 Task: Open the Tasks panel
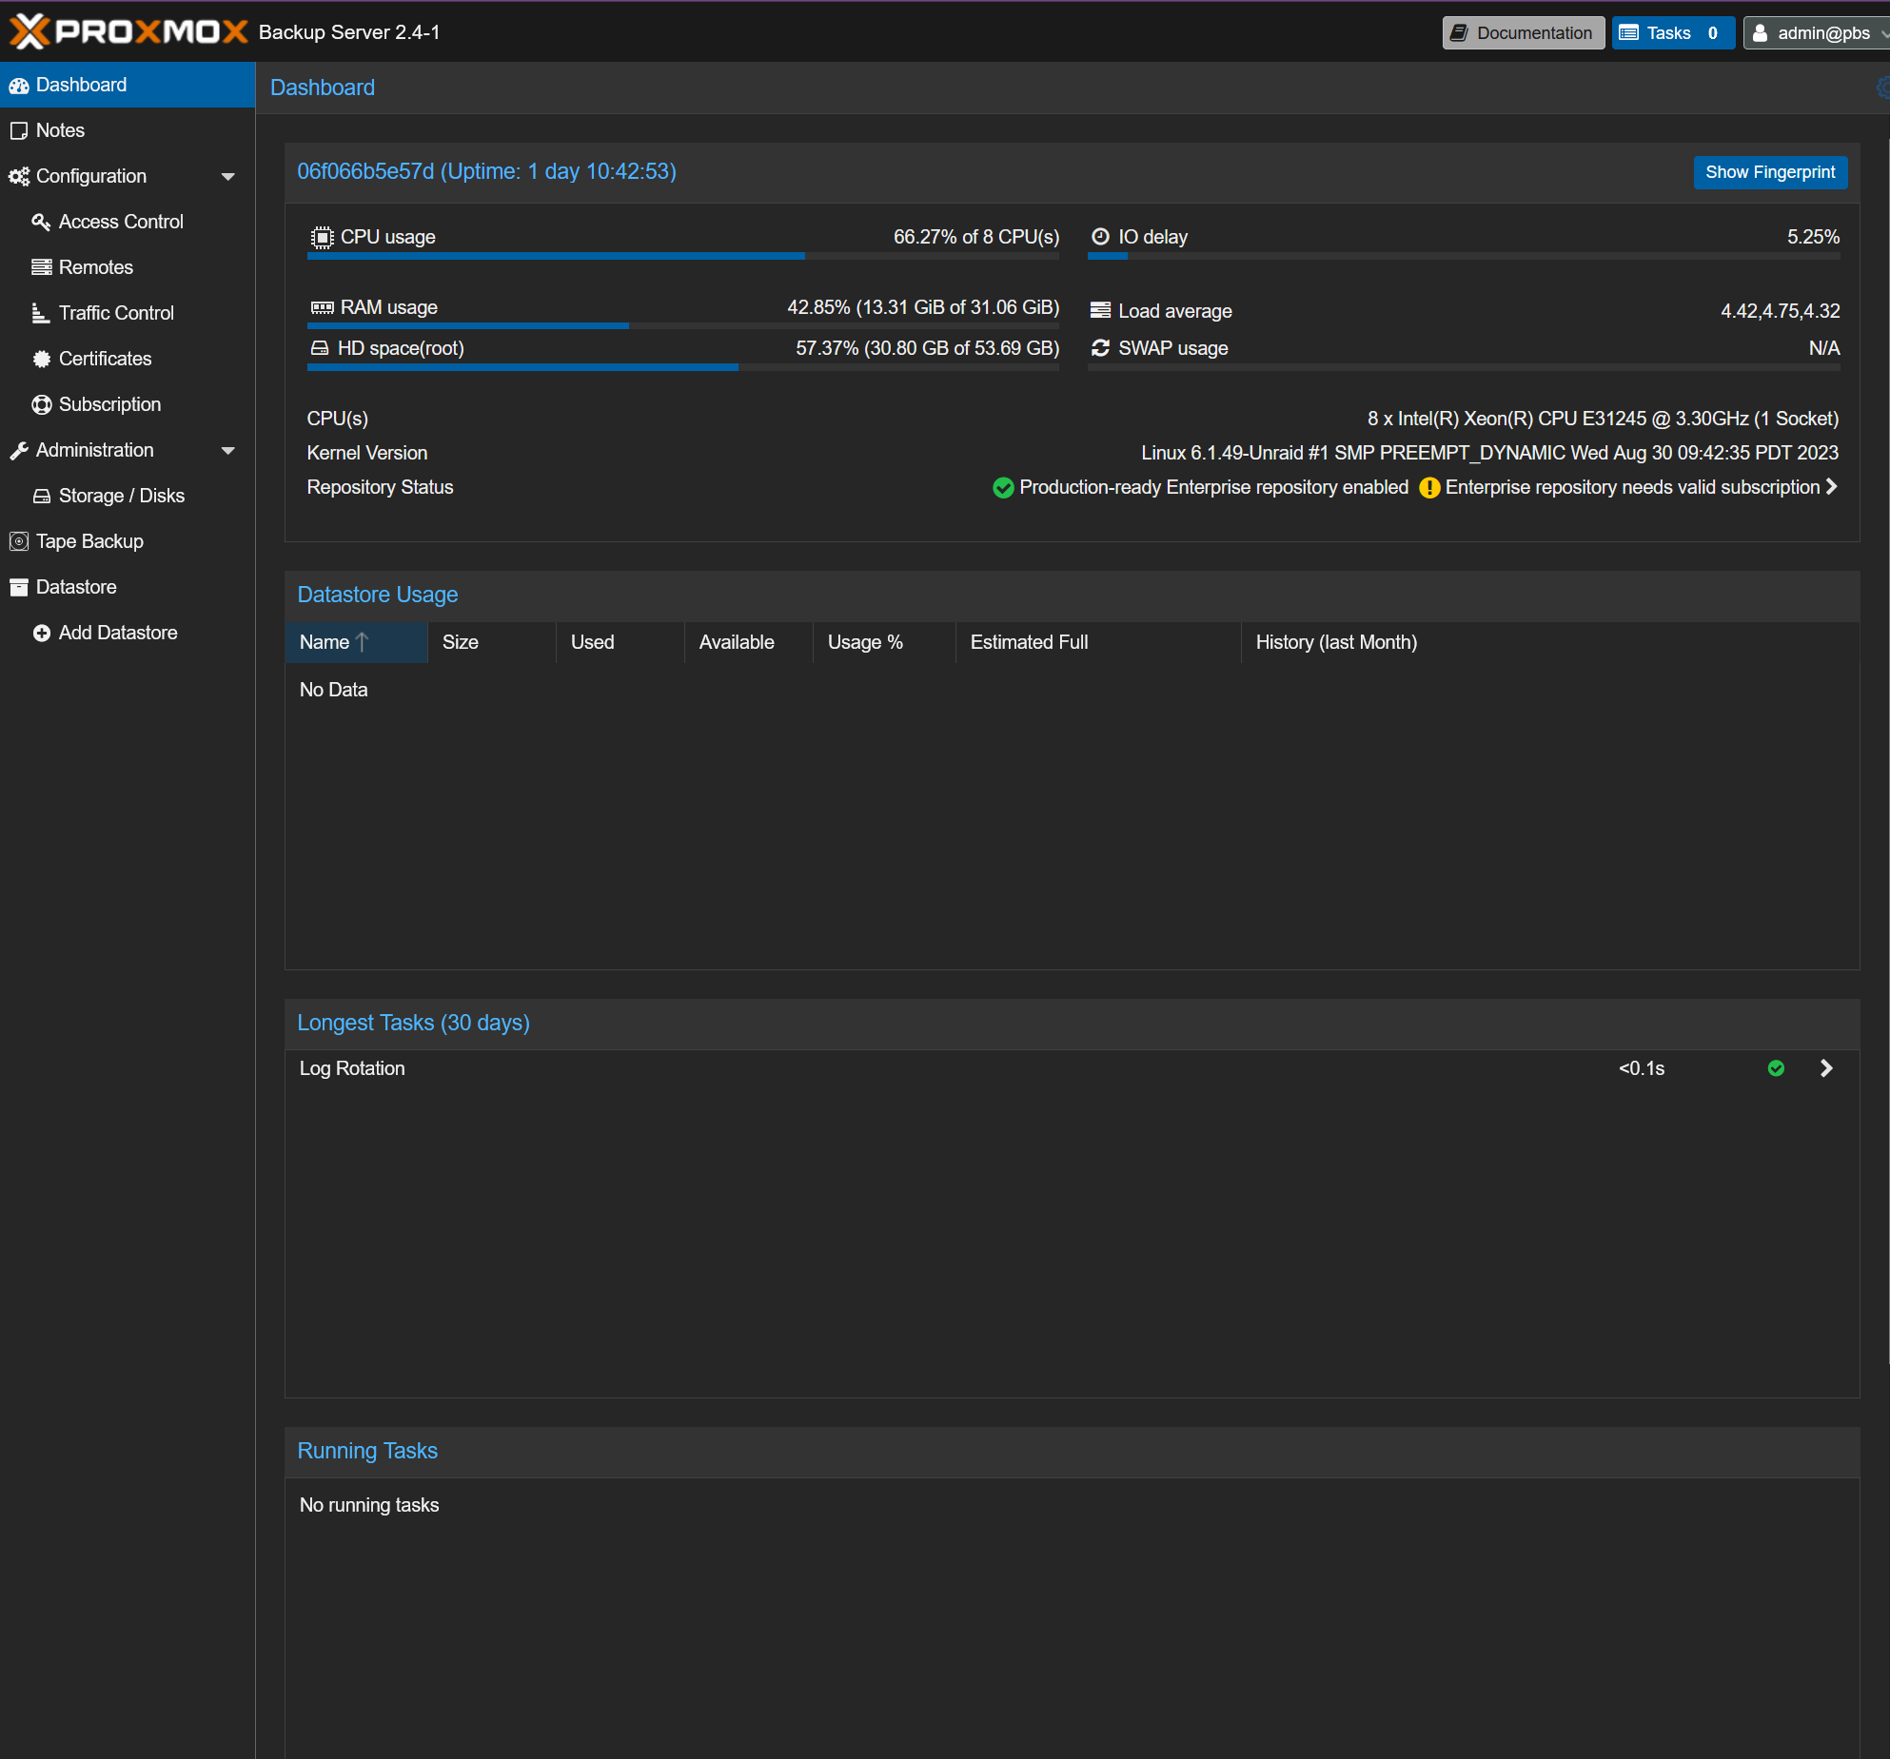(1671, 32)
